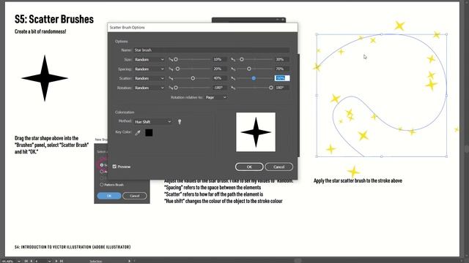Click the Rotation minimum slider handle
This screenshot has height=263, width=469.
(x=176, y=88)
